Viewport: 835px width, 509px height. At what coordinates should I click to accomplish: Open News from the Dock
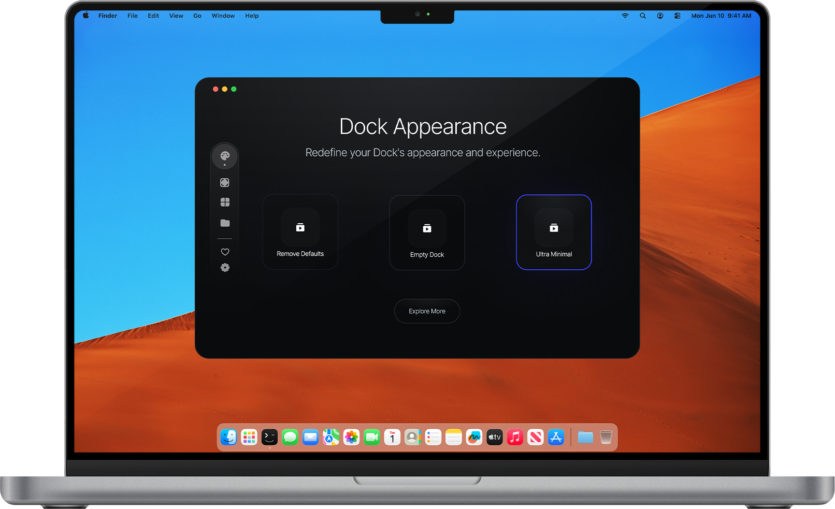click(536, 438)
